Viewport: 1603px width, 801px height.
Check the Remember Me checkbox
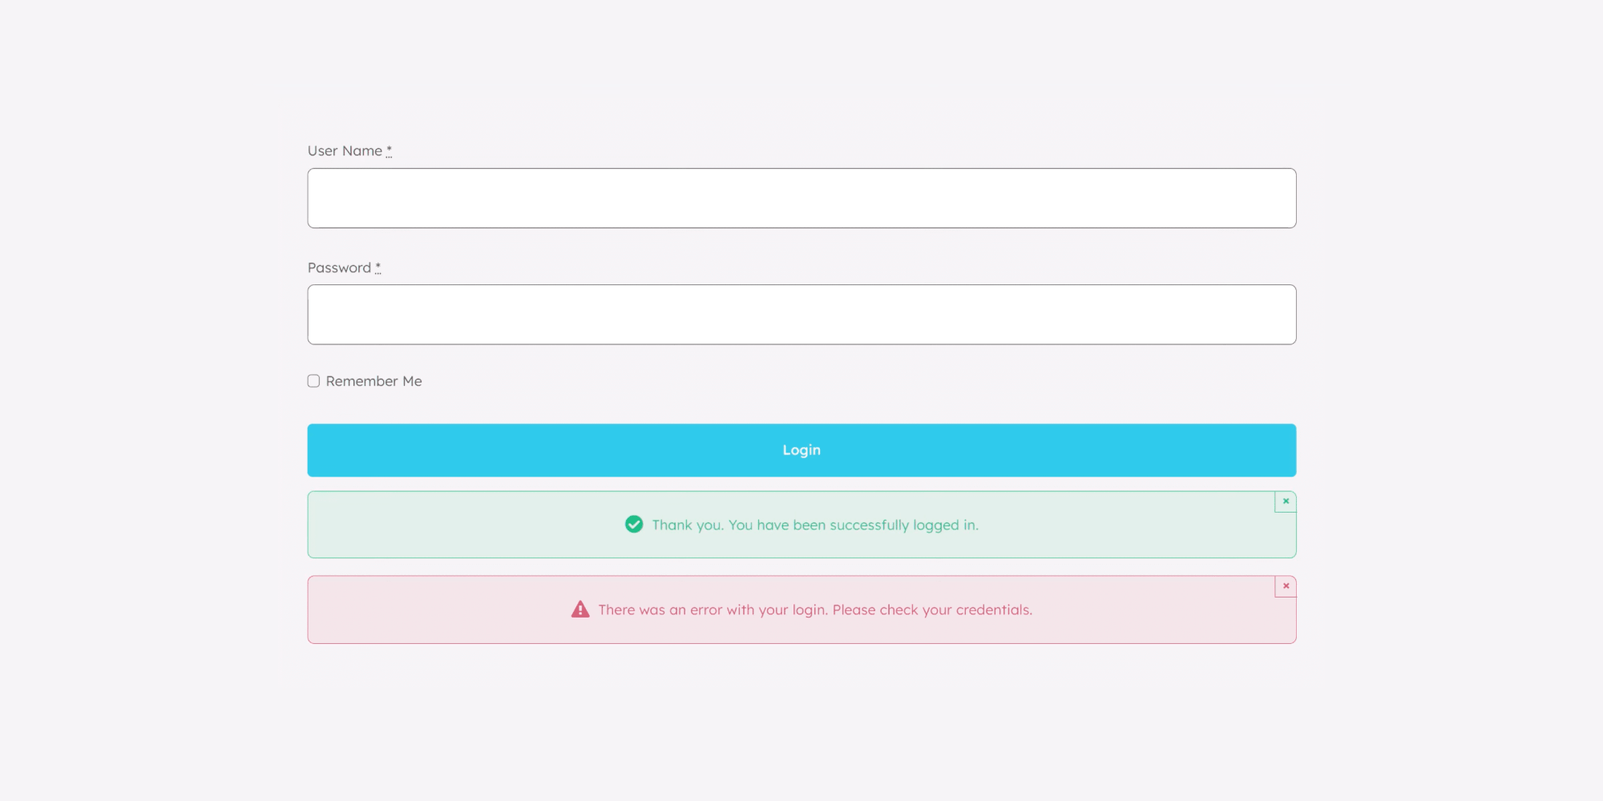[313, 380]
